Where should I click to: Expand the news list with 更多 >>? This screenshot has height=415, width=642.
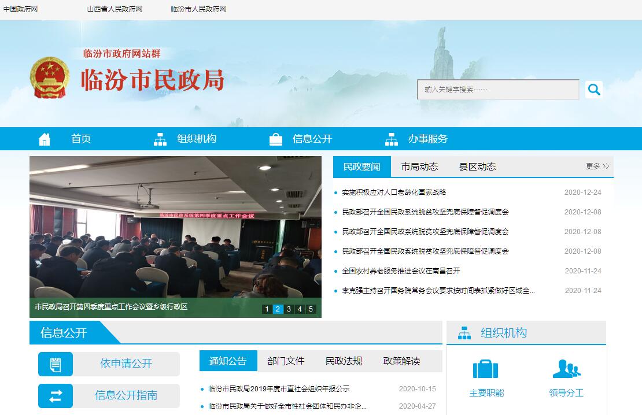[x=597, y=166]
